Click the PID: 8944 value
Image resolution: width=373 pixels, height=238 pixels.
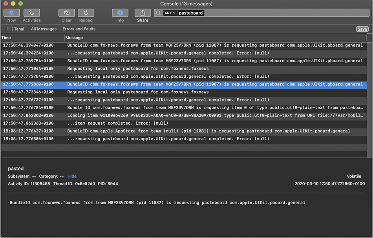(x=108, y=183)
